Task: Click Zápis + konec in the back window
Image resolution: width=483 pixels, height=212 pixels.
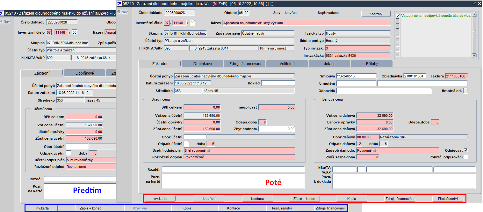Action: pos(90,209)
